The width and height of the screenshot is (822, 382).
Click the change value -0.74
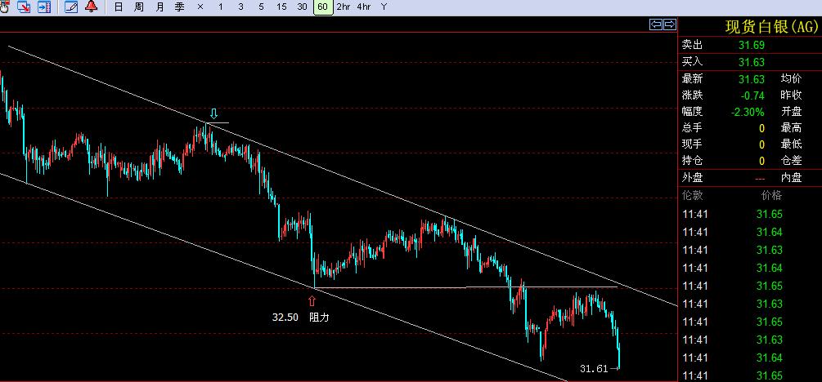[752, 95]
